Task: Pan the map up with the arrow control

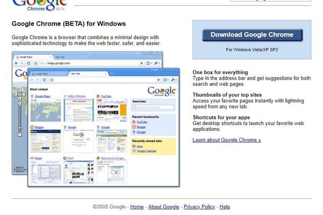Action: pos(20,90)
